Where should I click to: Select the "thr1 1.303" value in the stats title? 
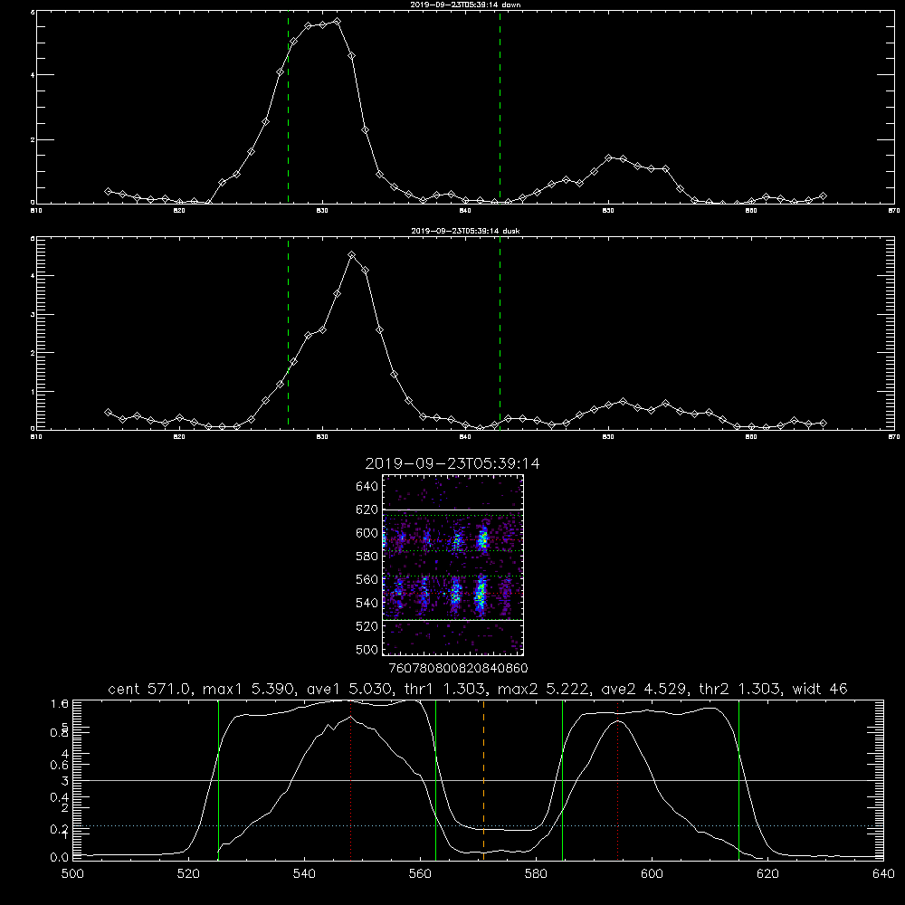tap(443, 689)
